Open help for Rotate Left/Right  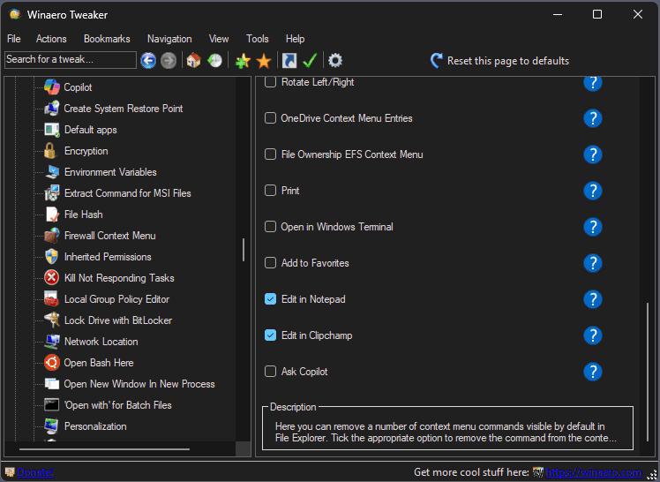coord(593,83)
